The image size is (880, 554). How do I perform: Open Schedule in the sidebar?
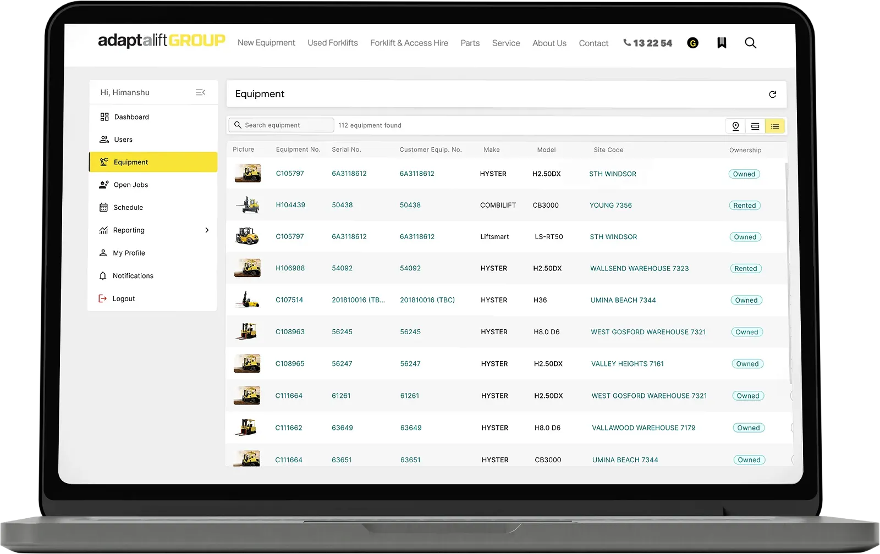coord(153,207)
